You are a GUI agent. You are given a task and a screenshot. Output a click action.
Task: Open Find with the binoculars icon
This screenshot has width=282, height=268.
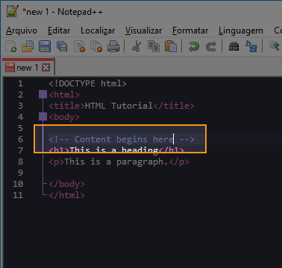point(234,46)
